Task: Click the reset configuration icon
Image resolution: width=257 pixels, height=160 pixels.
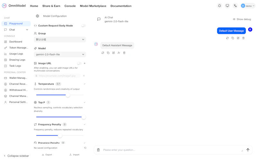Action: 85,148
